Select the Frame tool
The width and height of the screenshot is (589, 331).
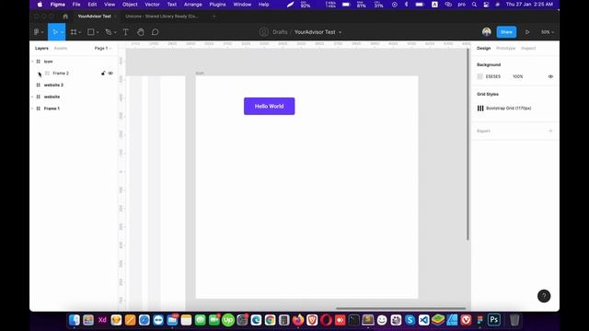[x=74, y=32]
